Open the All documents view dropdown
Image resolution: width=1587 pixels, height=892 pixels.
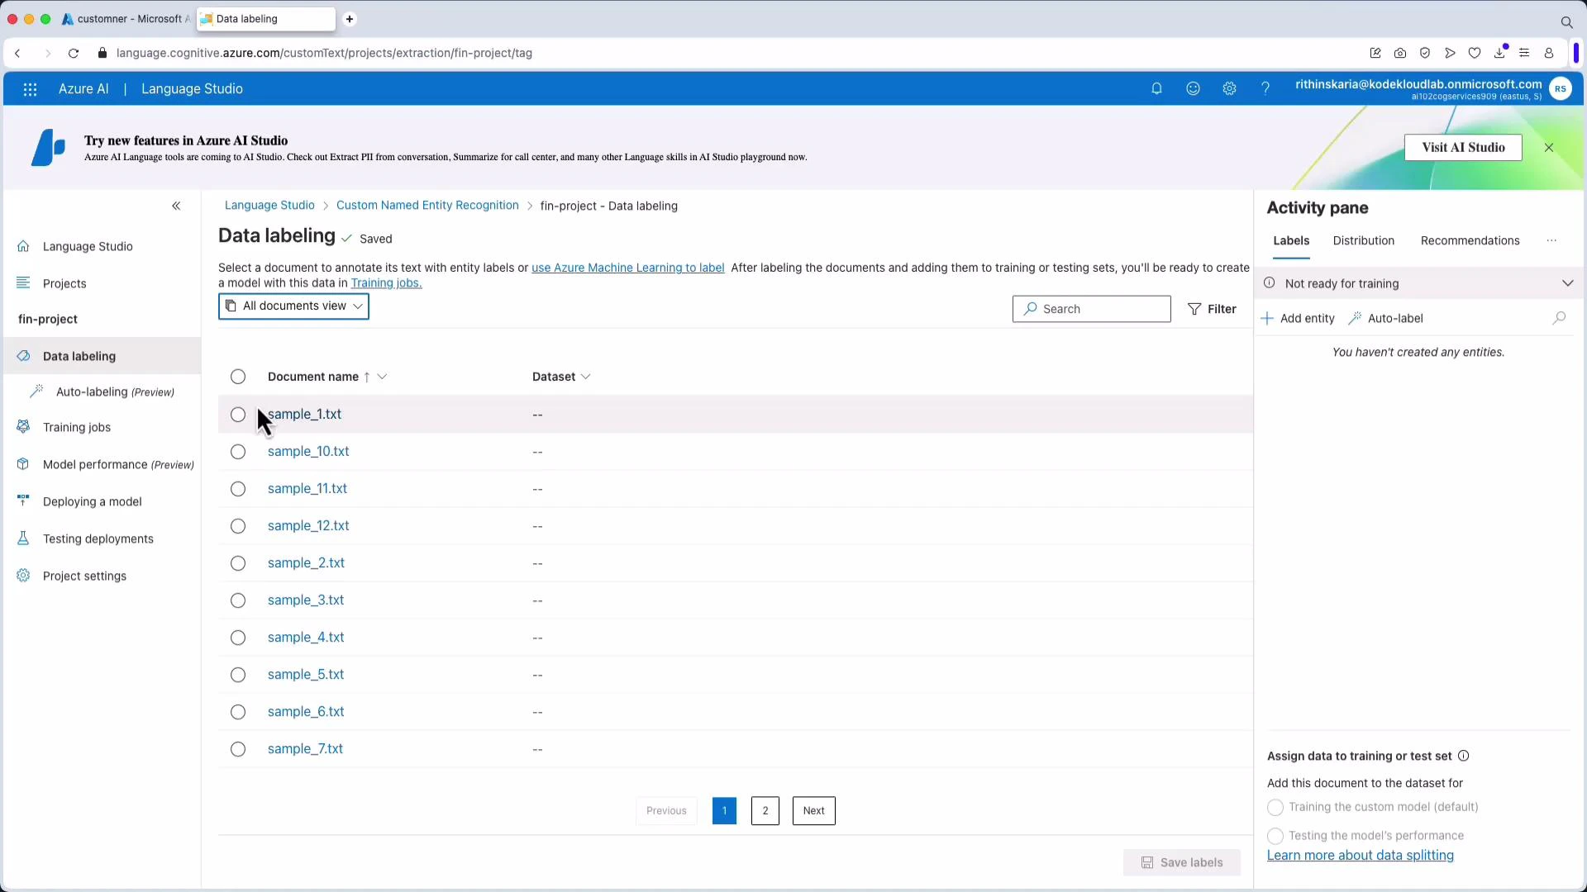(x=293, y=306)
